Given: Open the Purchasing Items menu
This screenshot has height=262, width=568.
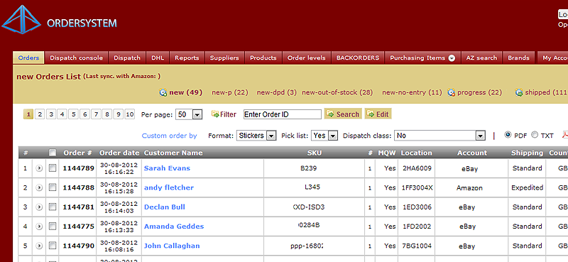Looking at the screenshot, I should point(422,58).
